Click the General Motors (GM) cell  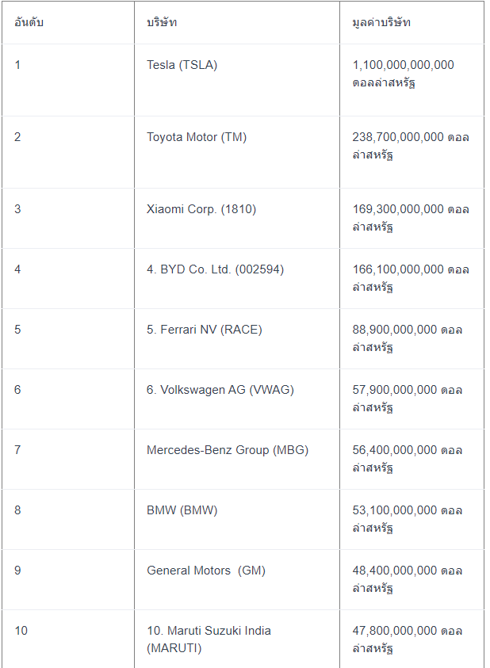(x=205, y=571)
